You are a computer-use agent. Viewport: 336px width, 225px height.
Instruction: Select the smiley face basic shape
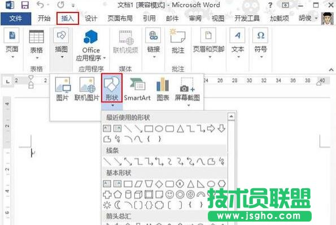pyautogui.click(x=169, y=194)
